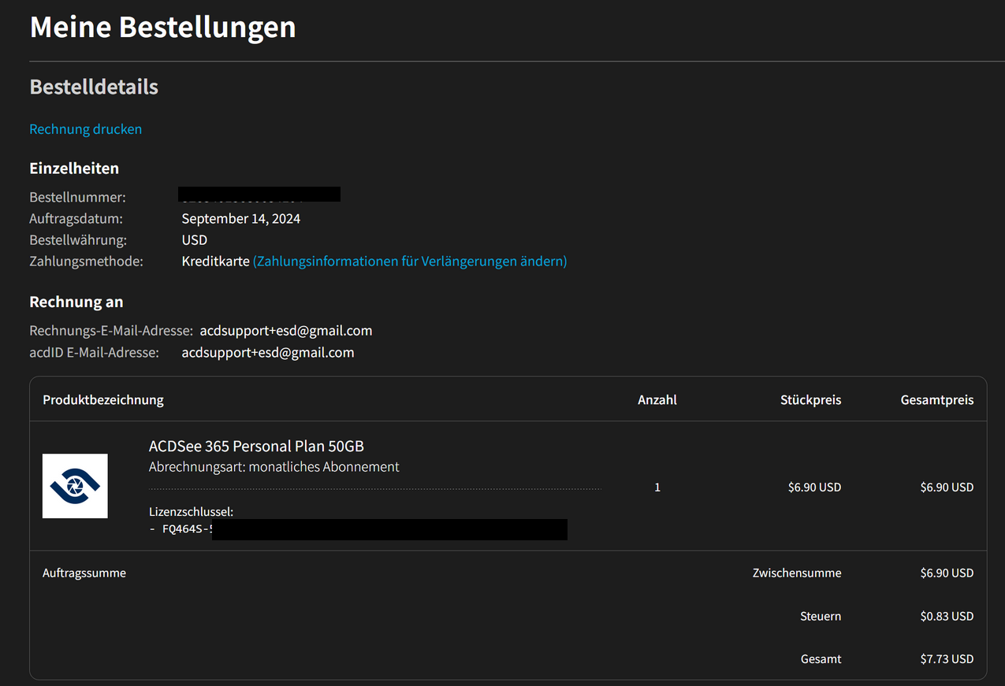
Task: Click the Rechnungs-E-Mail-Adresse email value
Action: [286, 331]
